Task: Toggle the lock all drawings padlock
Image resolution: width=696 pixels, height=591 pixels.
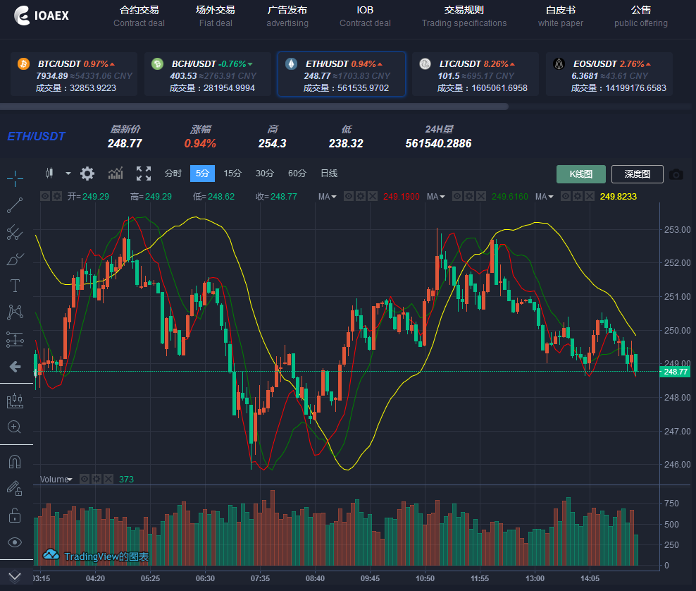Action: (15, 516)
